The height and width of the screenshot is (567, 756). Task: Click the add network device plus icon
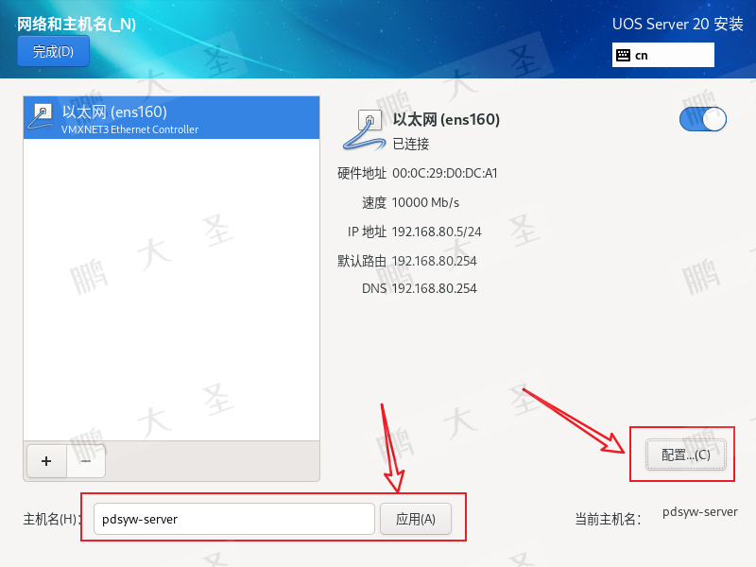(x=46, y=461)
